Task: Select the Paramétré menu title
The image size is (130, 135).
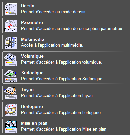Action: click(32, 22)
